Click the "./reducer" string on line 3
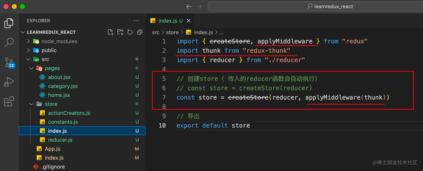This screenshot has width=423, height=171. pyautogui.click(x=285, y=60)
